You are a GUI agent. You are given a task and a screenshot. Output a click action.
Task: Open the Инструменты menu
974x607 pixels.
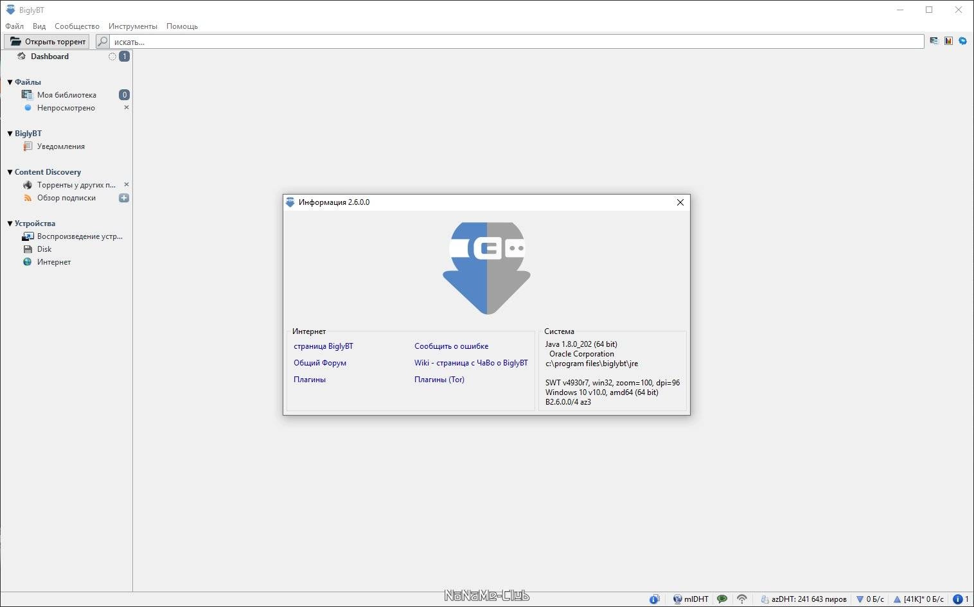click(x=133, y=26)
